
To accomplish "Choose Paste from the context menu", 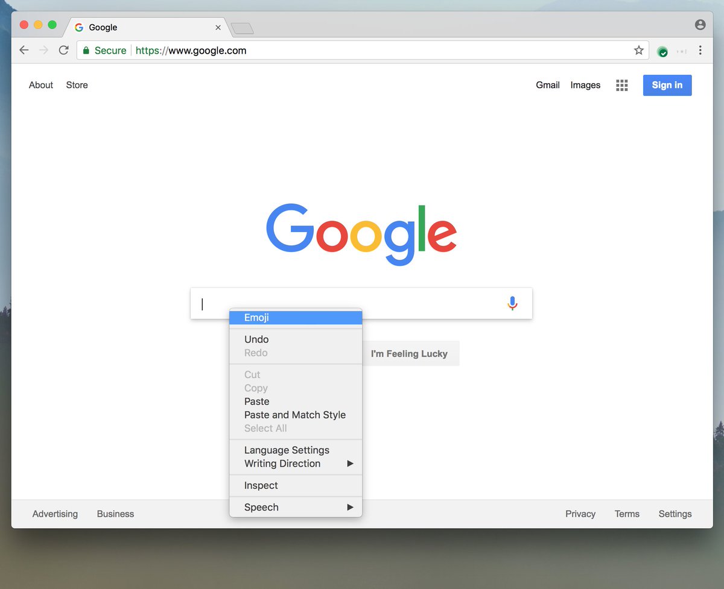I will coord(296,402).
